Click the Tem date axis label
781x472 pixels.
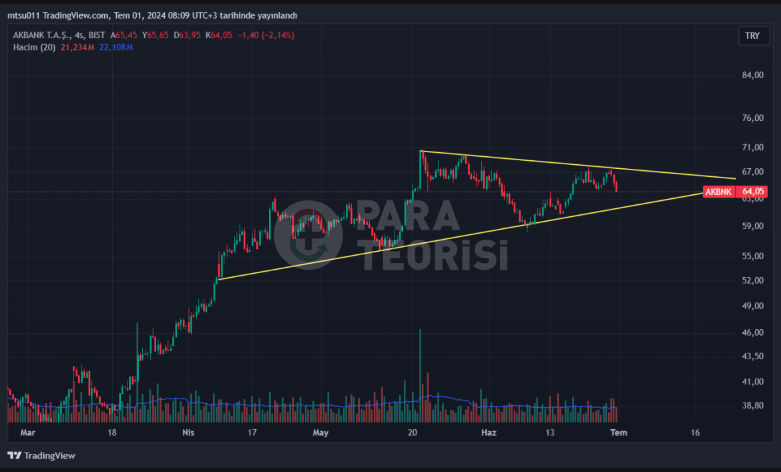click(619, 433)
